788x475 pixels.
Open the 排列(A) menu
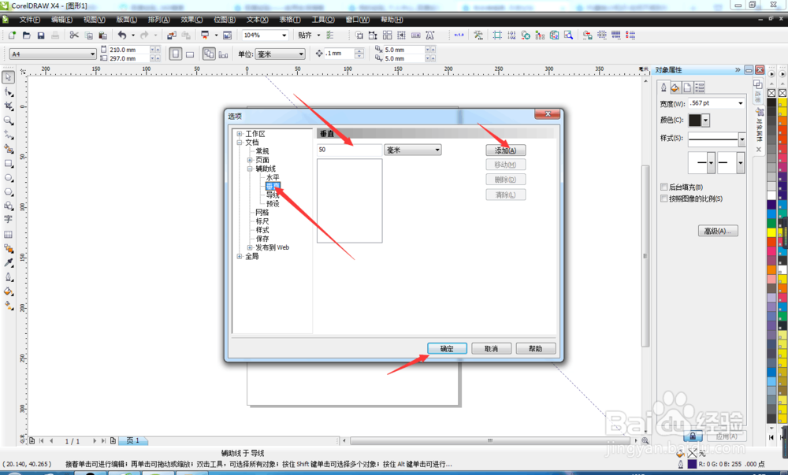(x=159, y=20)
